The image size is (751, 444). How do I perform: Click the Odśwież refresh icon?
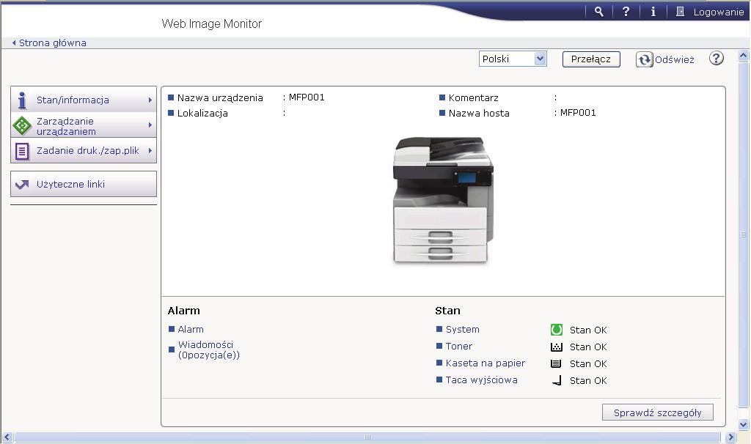(644, 59)
